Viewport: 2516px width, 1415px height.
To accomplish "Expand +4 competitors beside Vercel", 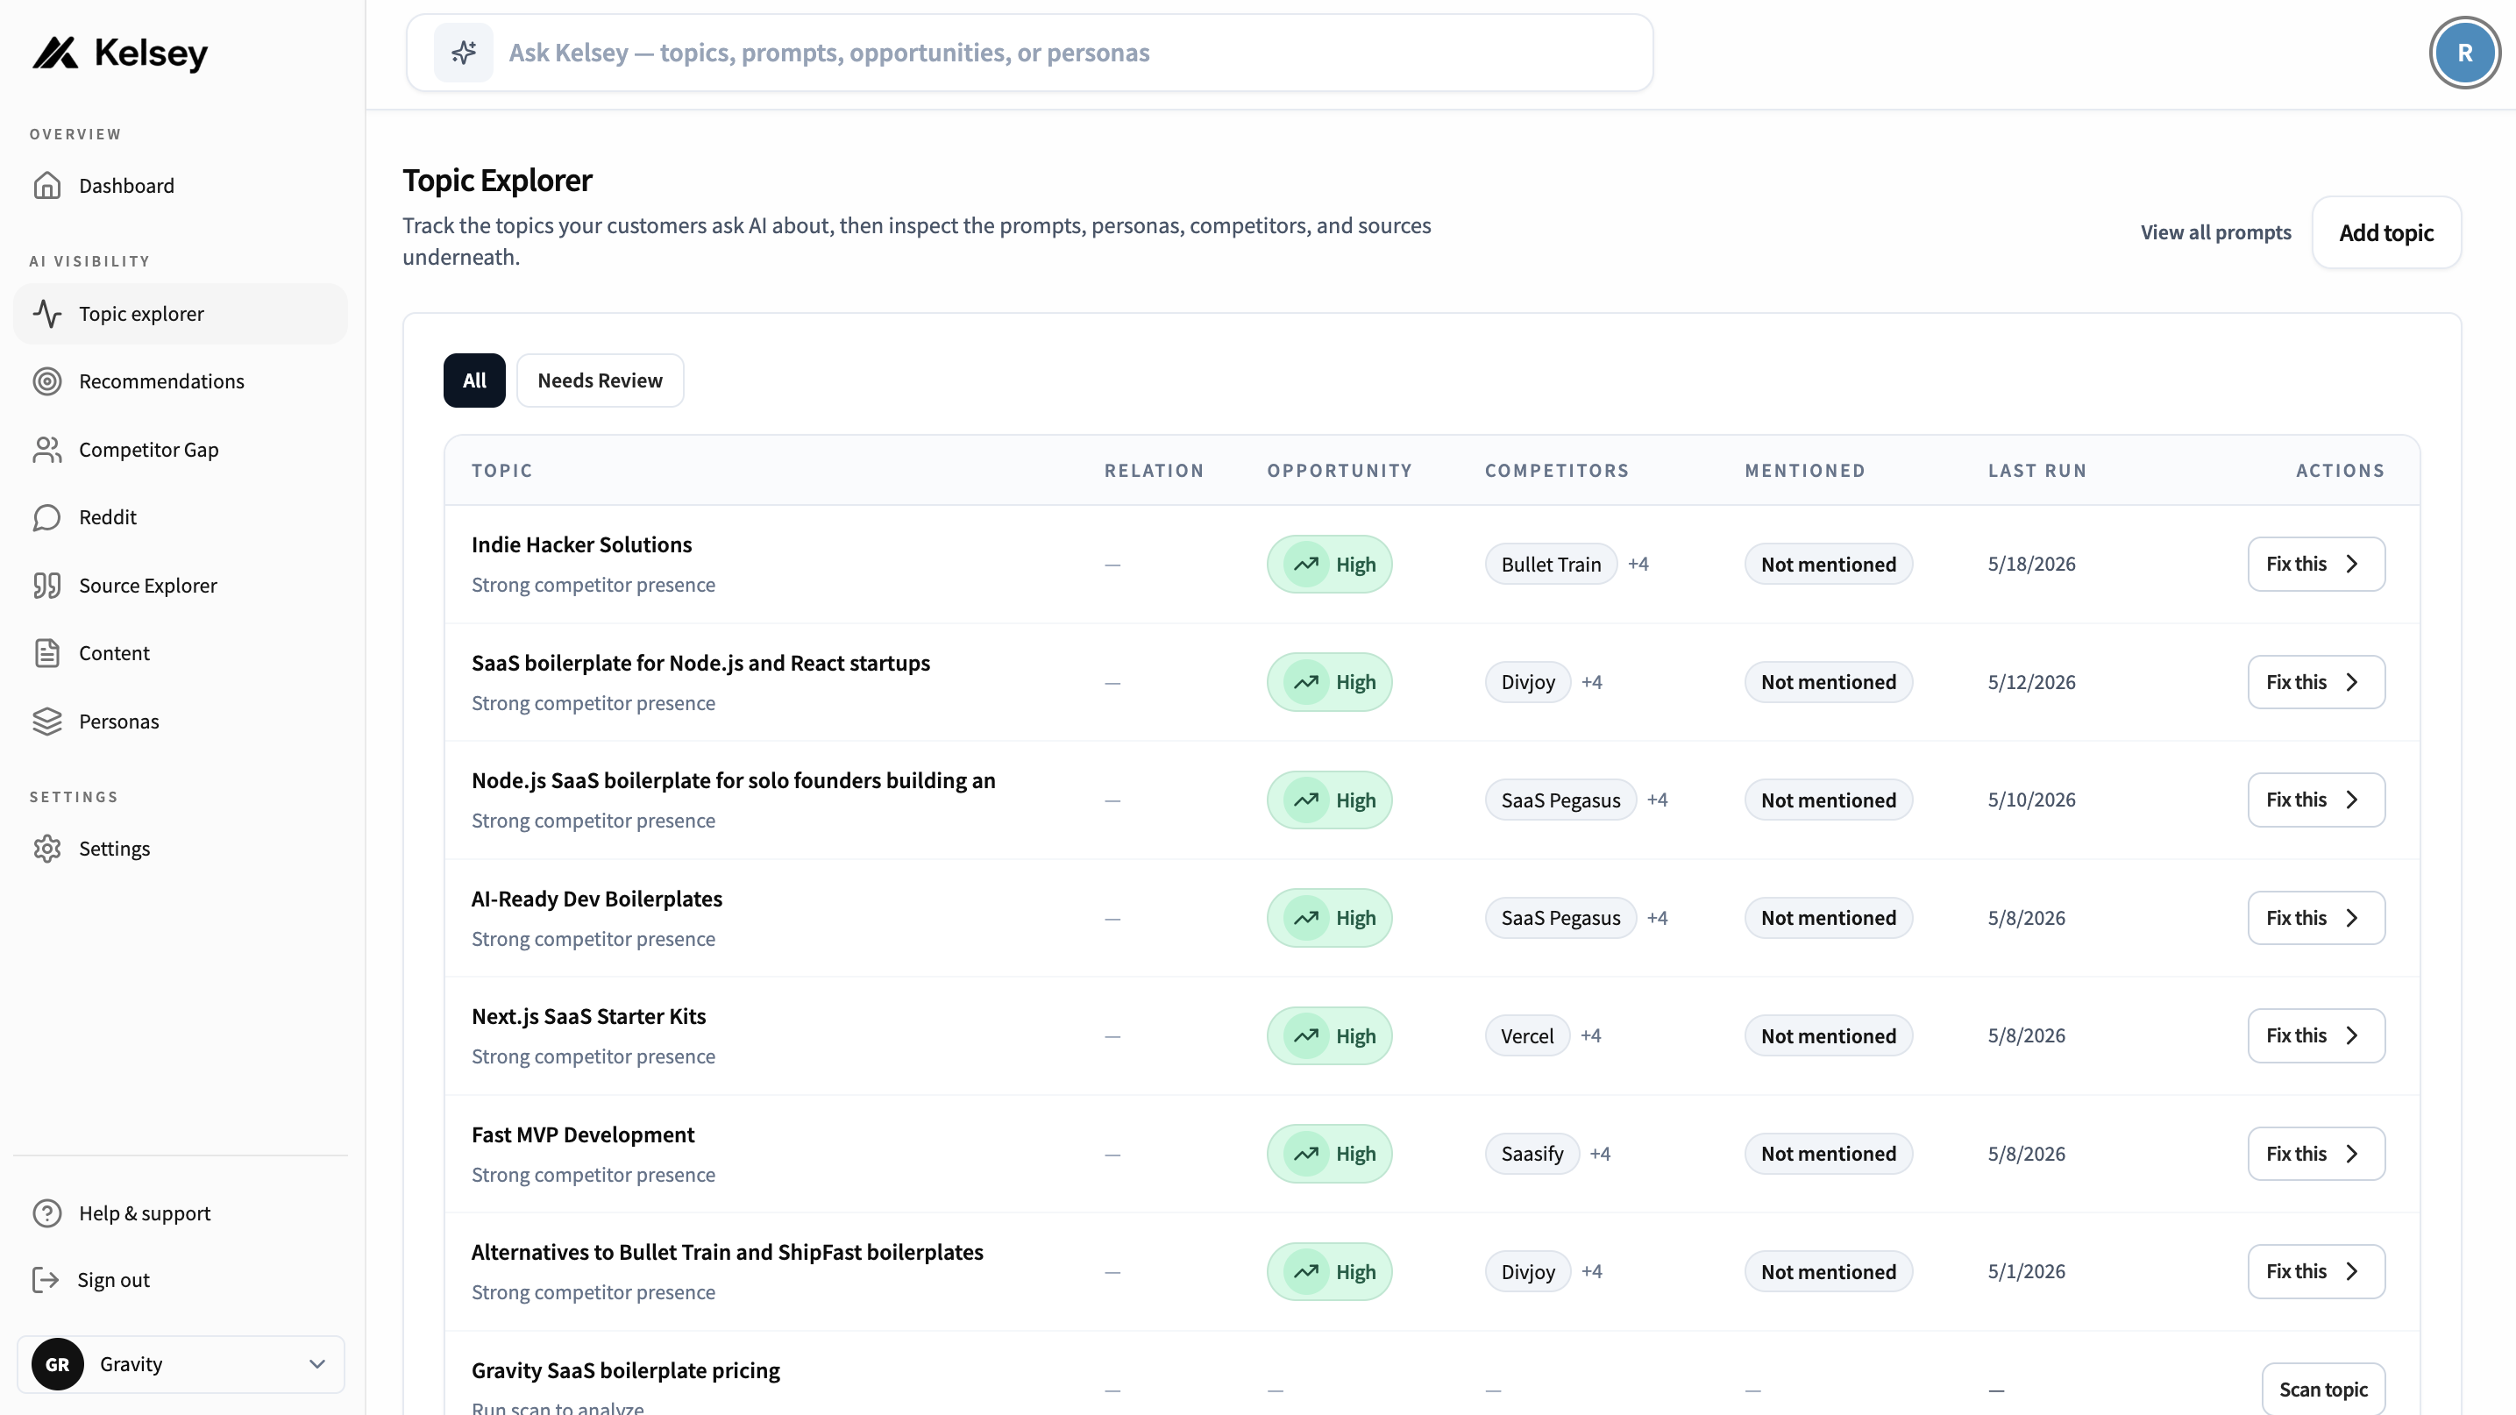I will [1590, 1035].
